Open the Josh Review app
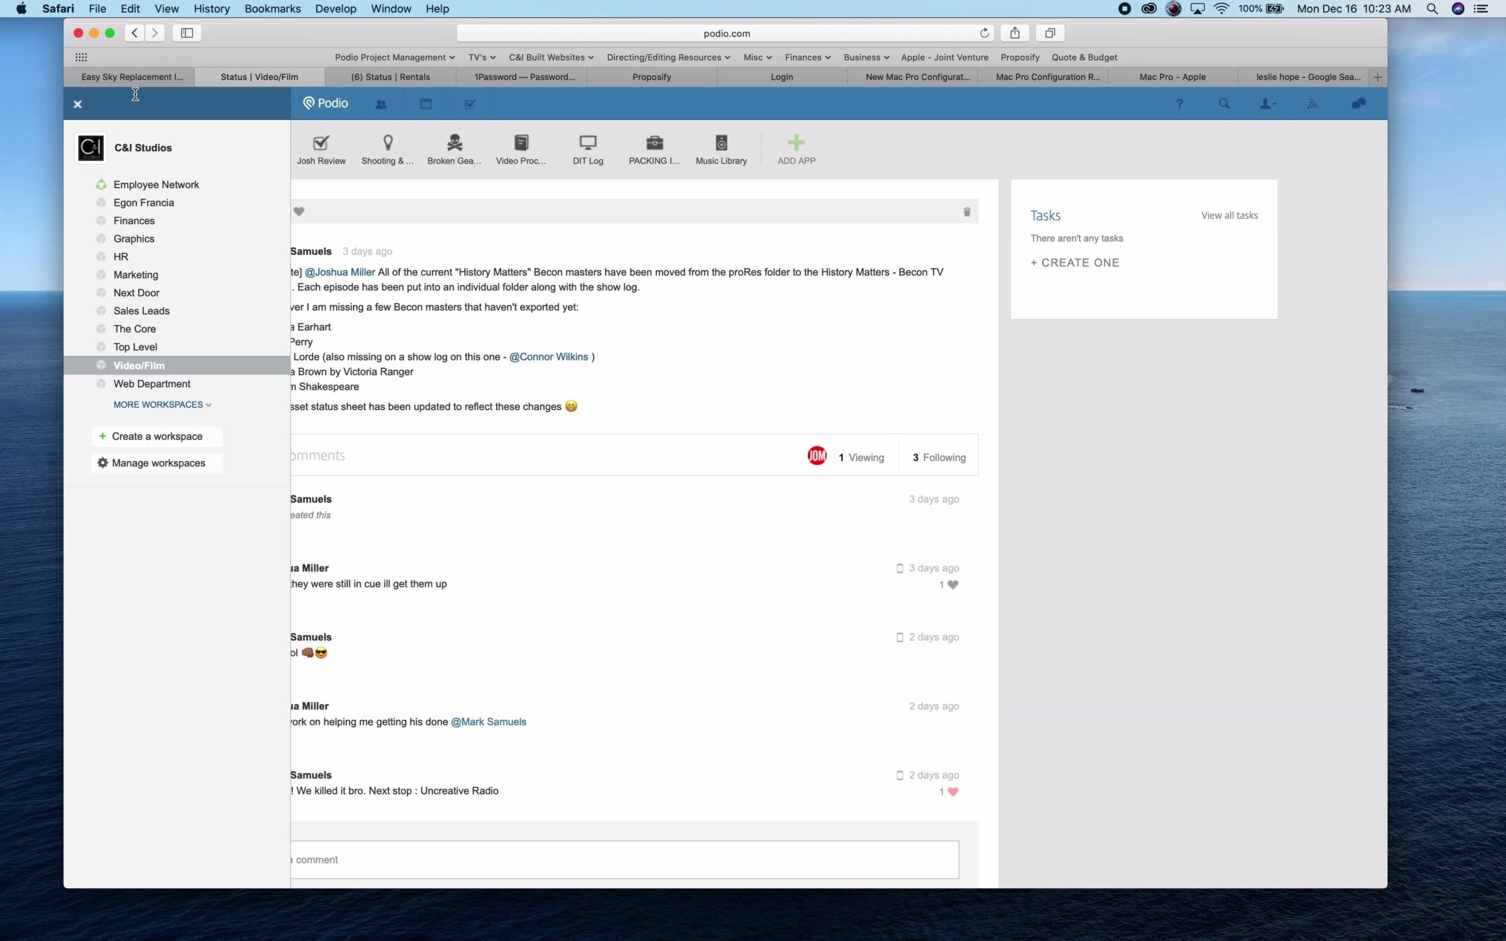Image resolution: width=1506 pixels, height=941 pixels. coord(321,150)
